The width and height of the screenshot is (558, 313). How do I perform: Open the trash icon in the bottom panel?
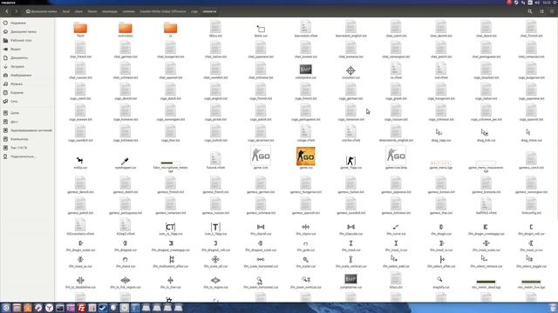(552, 308)
